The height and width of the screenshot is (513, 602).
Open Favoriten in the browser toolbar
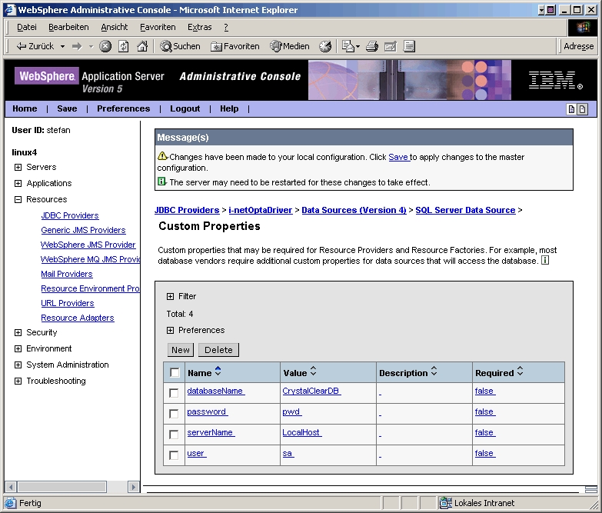click(235, 46)
